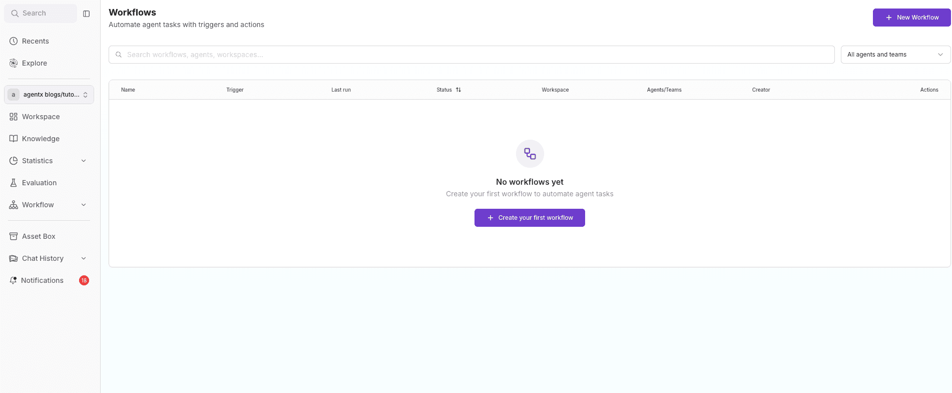Click the Workspace grid icon
The height and width of the screenshot is (393, 952).
click(x=14, y=117)
